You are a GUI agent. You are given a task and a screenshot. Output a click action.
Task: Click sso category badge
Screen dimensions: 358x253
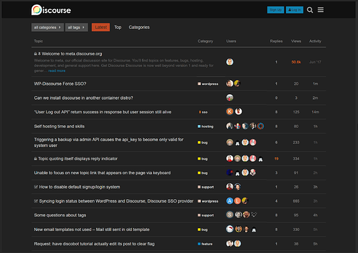(x=204, y=112)
